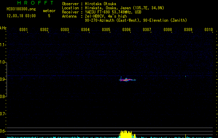Click the 0.7 kHz axis label
Screen dimensions: 218x138
click(x=3, y=114)
